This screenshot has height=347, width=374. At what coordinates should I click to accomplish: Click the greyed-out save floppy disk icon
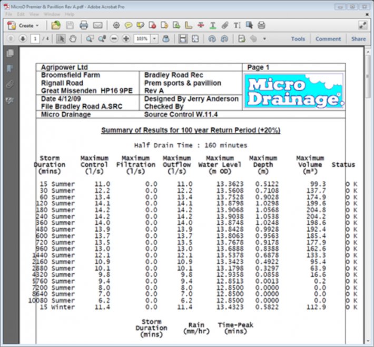point(70,25)
